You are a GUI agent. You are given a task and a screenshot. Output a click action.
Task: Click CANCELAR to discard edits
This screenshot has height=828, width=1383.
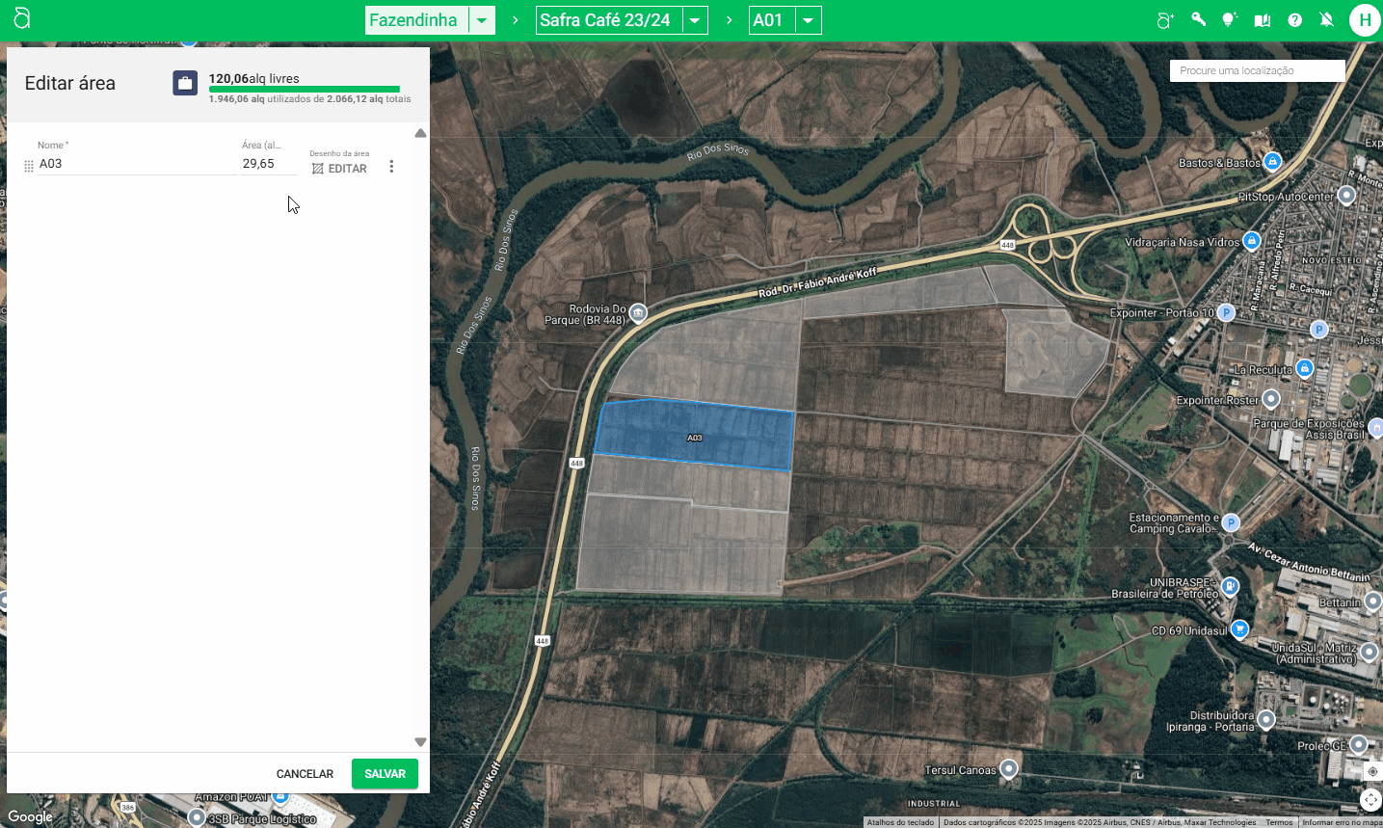click(305, 773)
